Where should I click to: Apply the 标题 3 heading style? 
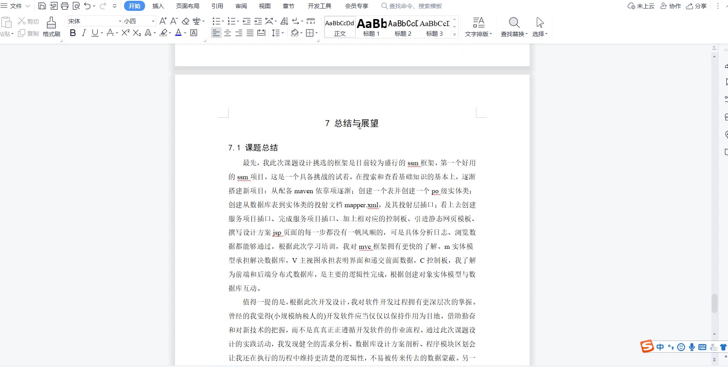pos(434,27)
